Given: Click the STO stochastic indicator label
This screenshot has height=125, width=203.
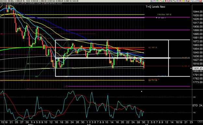Looking at the screenshot, I should coord(195,105).
